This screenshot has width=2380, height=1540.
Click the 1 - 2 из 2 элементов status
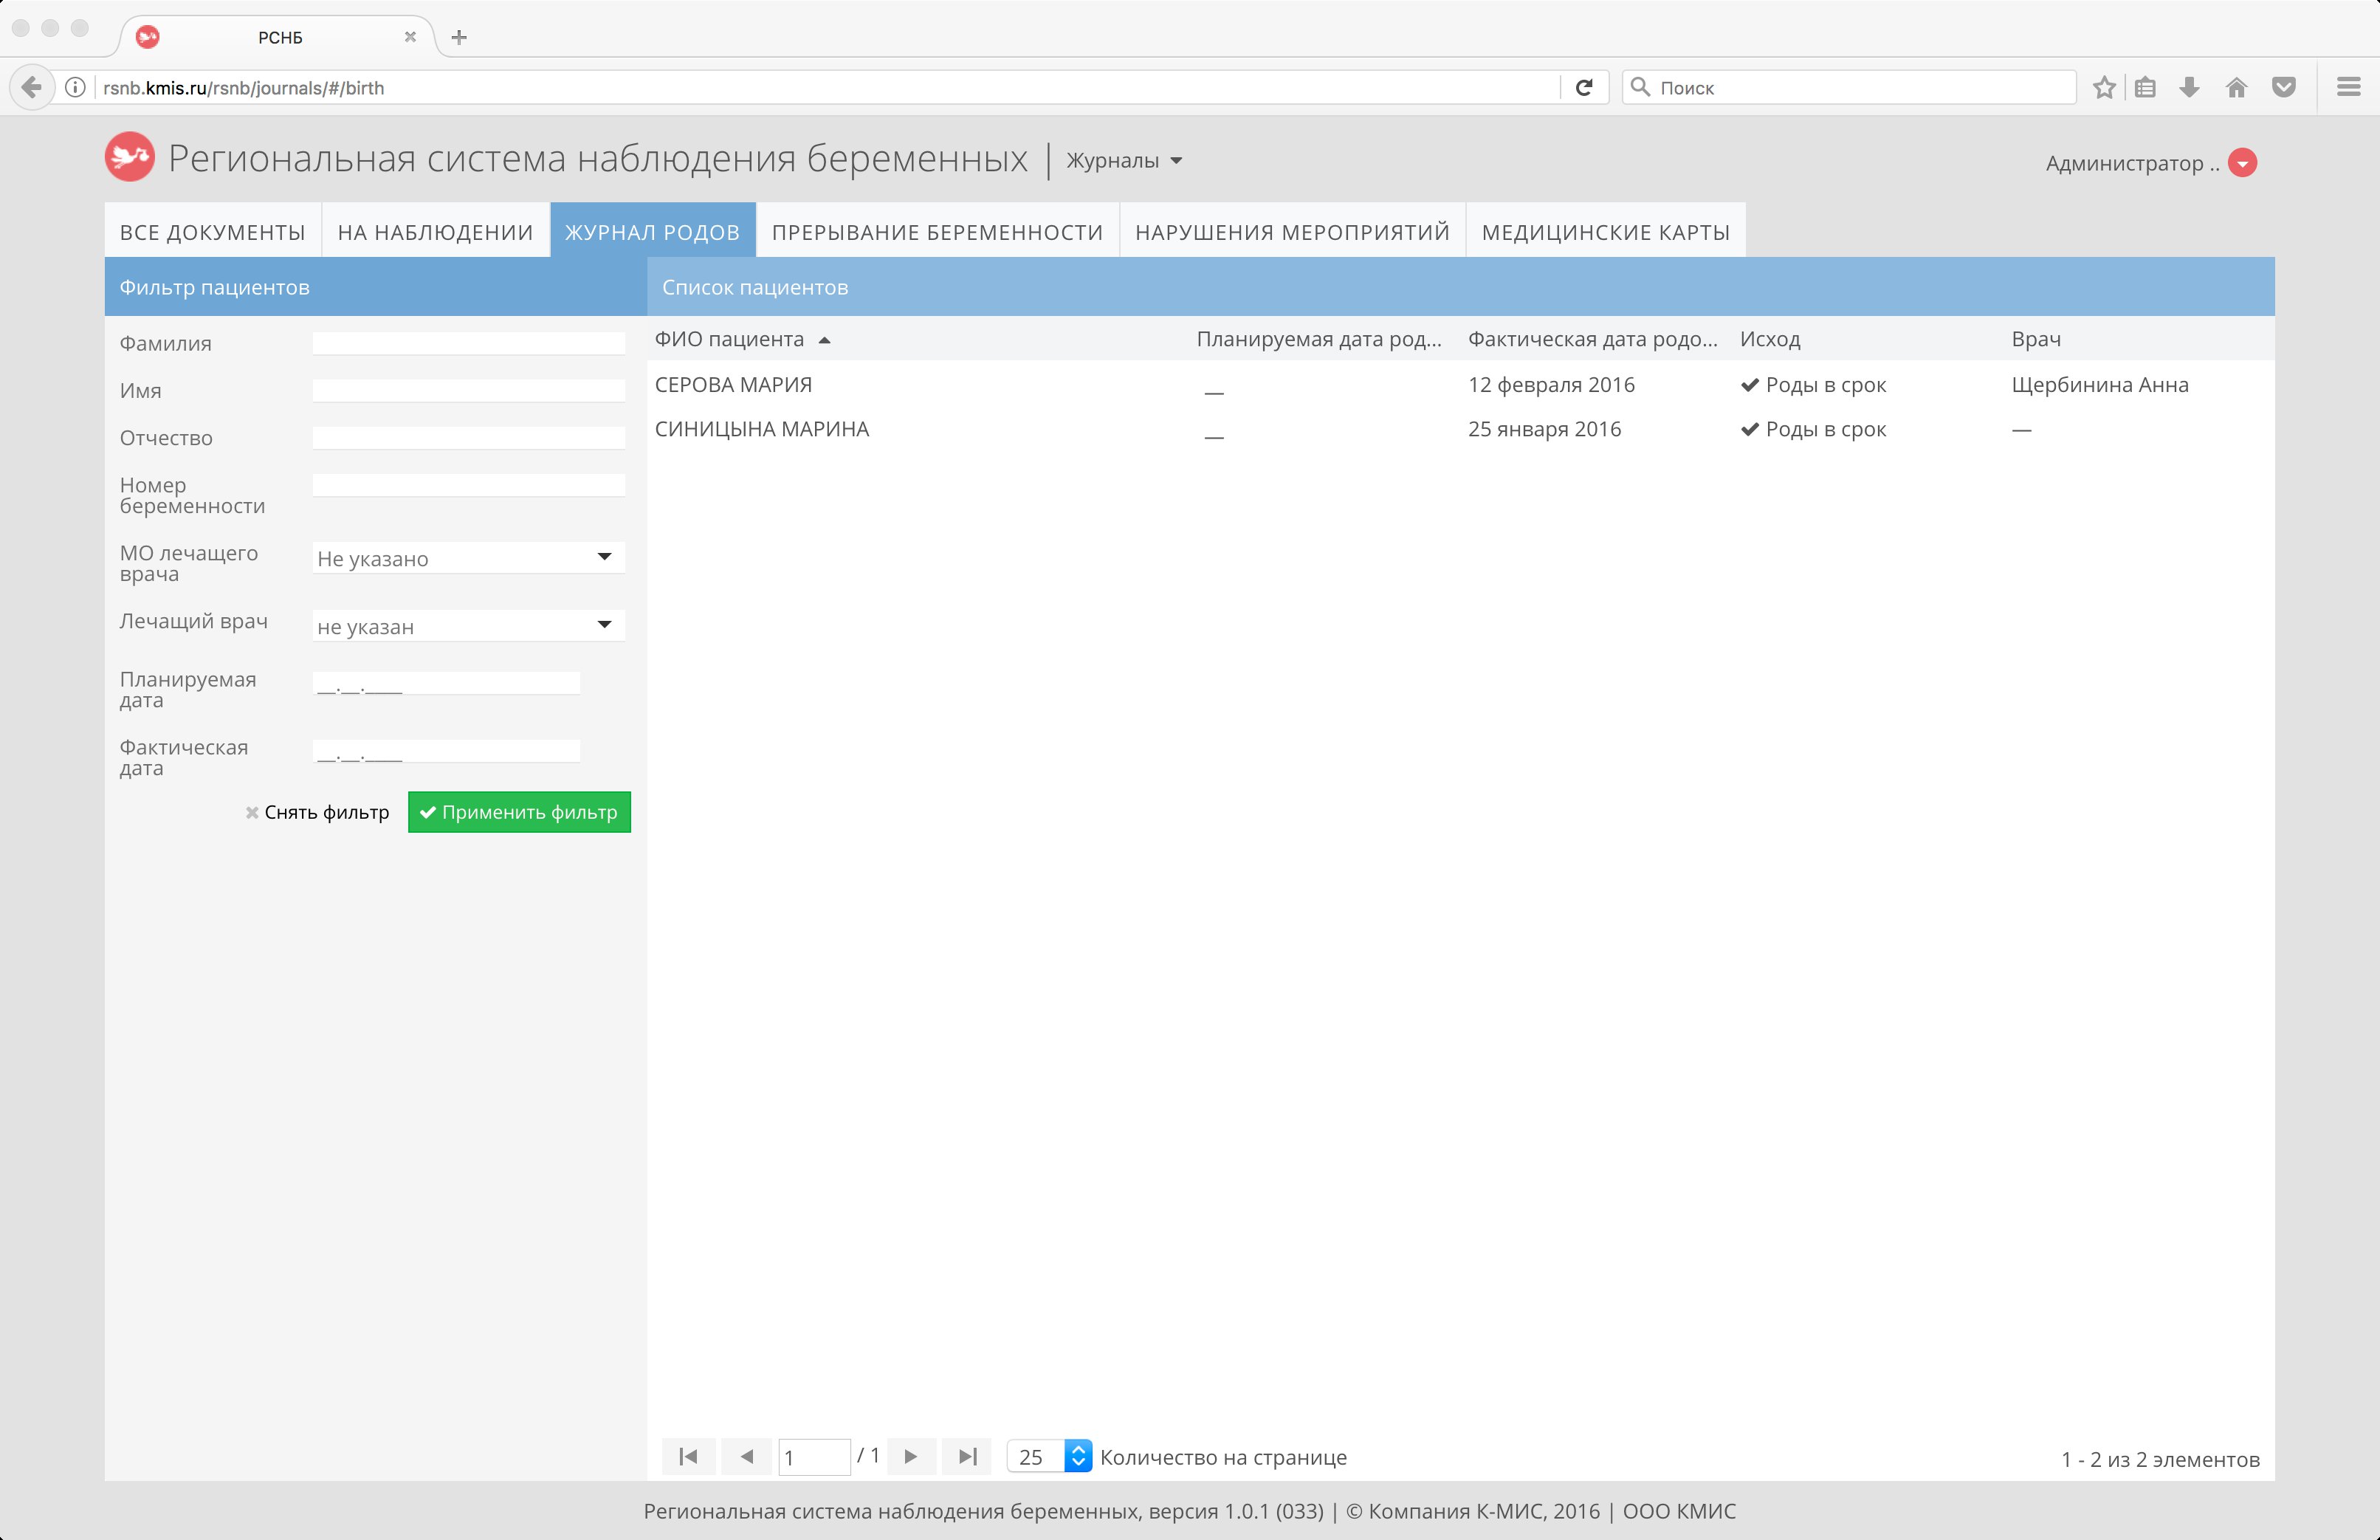2160,1459
